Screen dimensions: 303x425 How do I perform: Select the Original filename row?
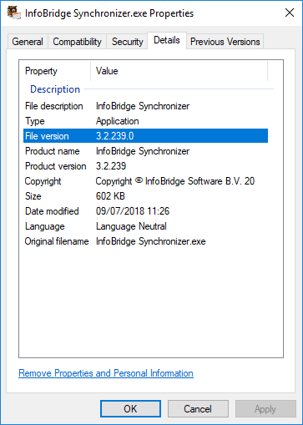(145, 241)
